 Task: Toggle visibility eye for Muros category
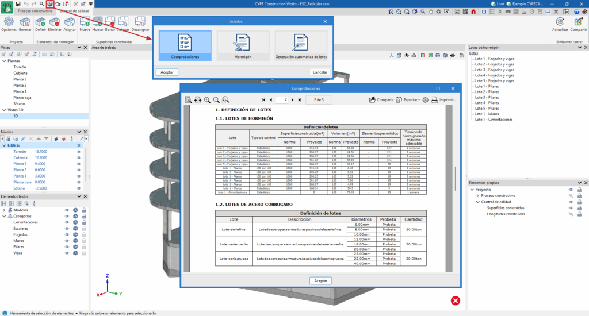click(67, 241)
